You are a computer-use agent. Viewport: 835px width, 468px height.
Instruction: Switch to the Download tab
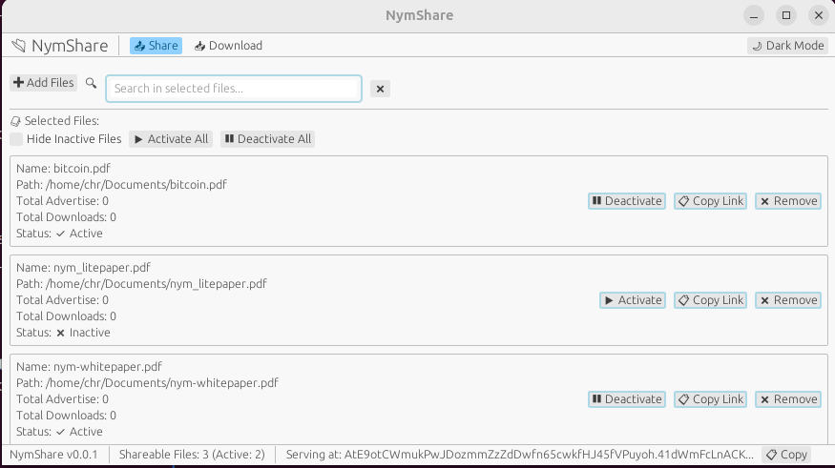[x=228, y=46]
